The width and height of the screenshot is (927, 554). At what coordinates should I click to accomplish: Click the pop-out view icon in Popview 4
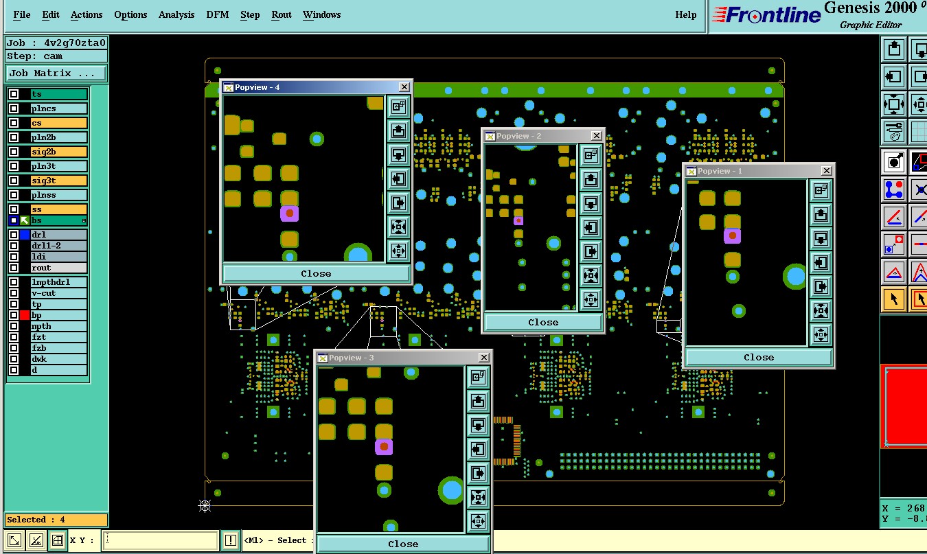pyautogui.click(x=398, y=106)
